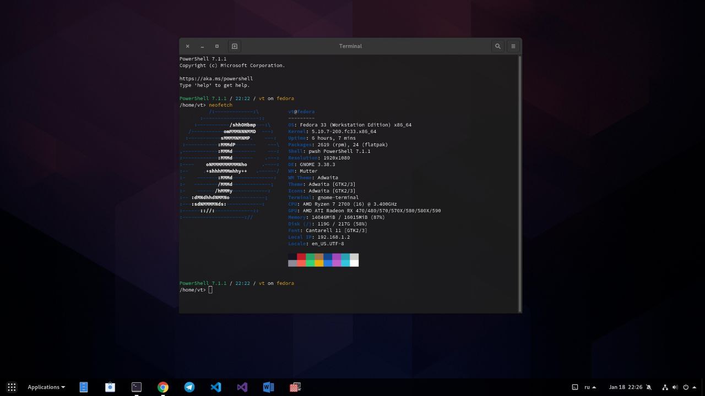Viewport: 705px width, 396px height.
Task: Click the prompt cursor in Terminal
Action: (x=210, y=290)
